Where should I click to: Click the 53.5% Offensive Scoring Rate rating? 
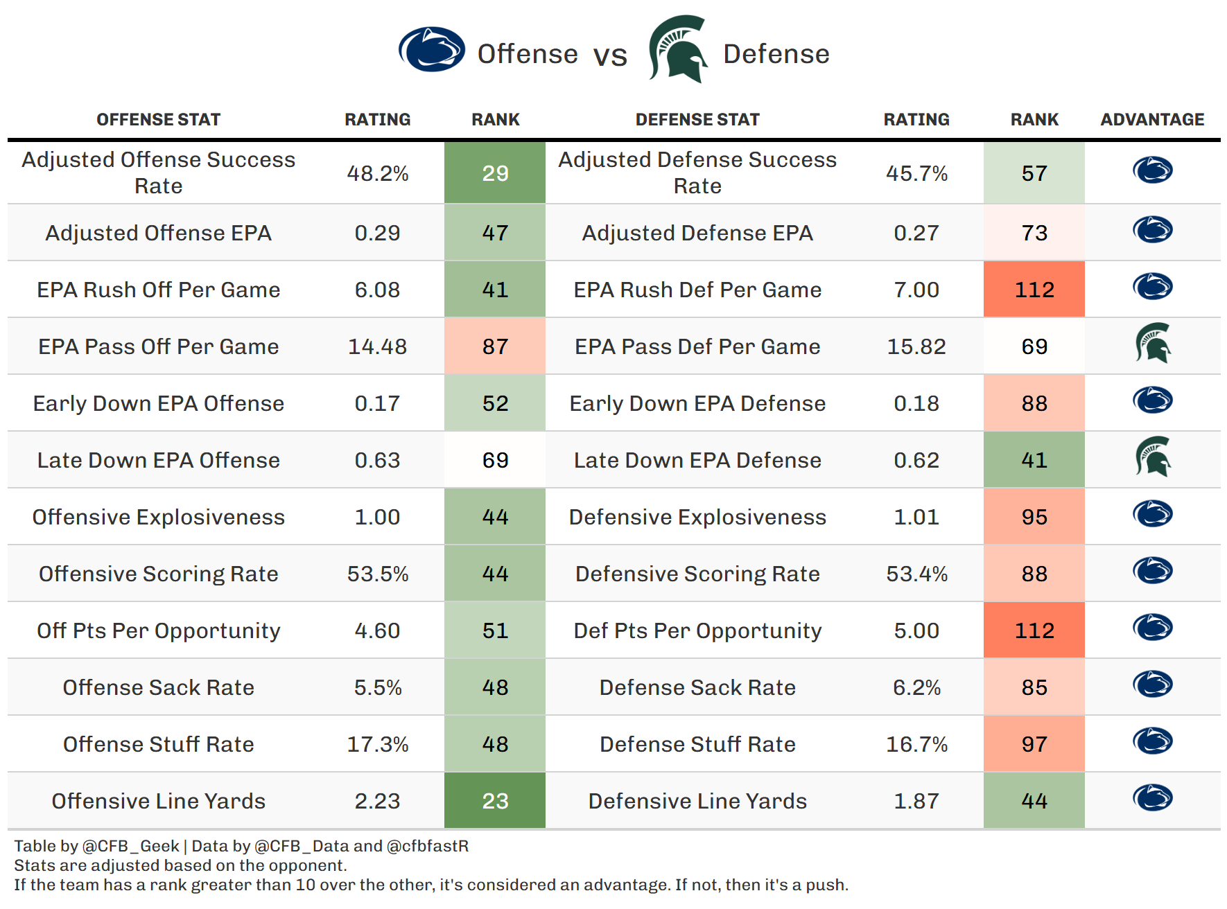point(378,574)
